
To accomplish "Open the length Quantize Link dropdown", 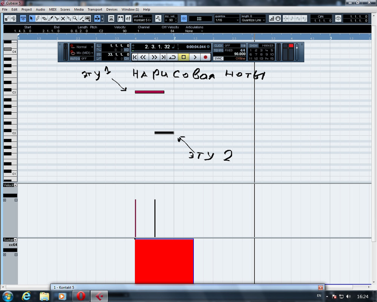I will (253, 20).
